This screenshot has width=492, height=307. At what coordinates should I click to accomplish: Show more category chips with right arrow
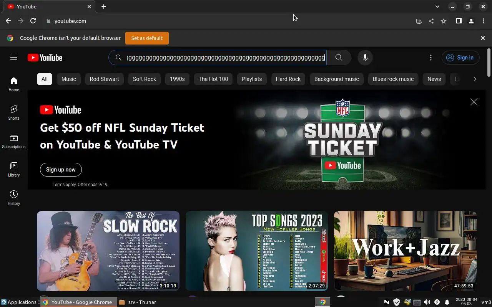pyautogui.click(x=475, y=79)
